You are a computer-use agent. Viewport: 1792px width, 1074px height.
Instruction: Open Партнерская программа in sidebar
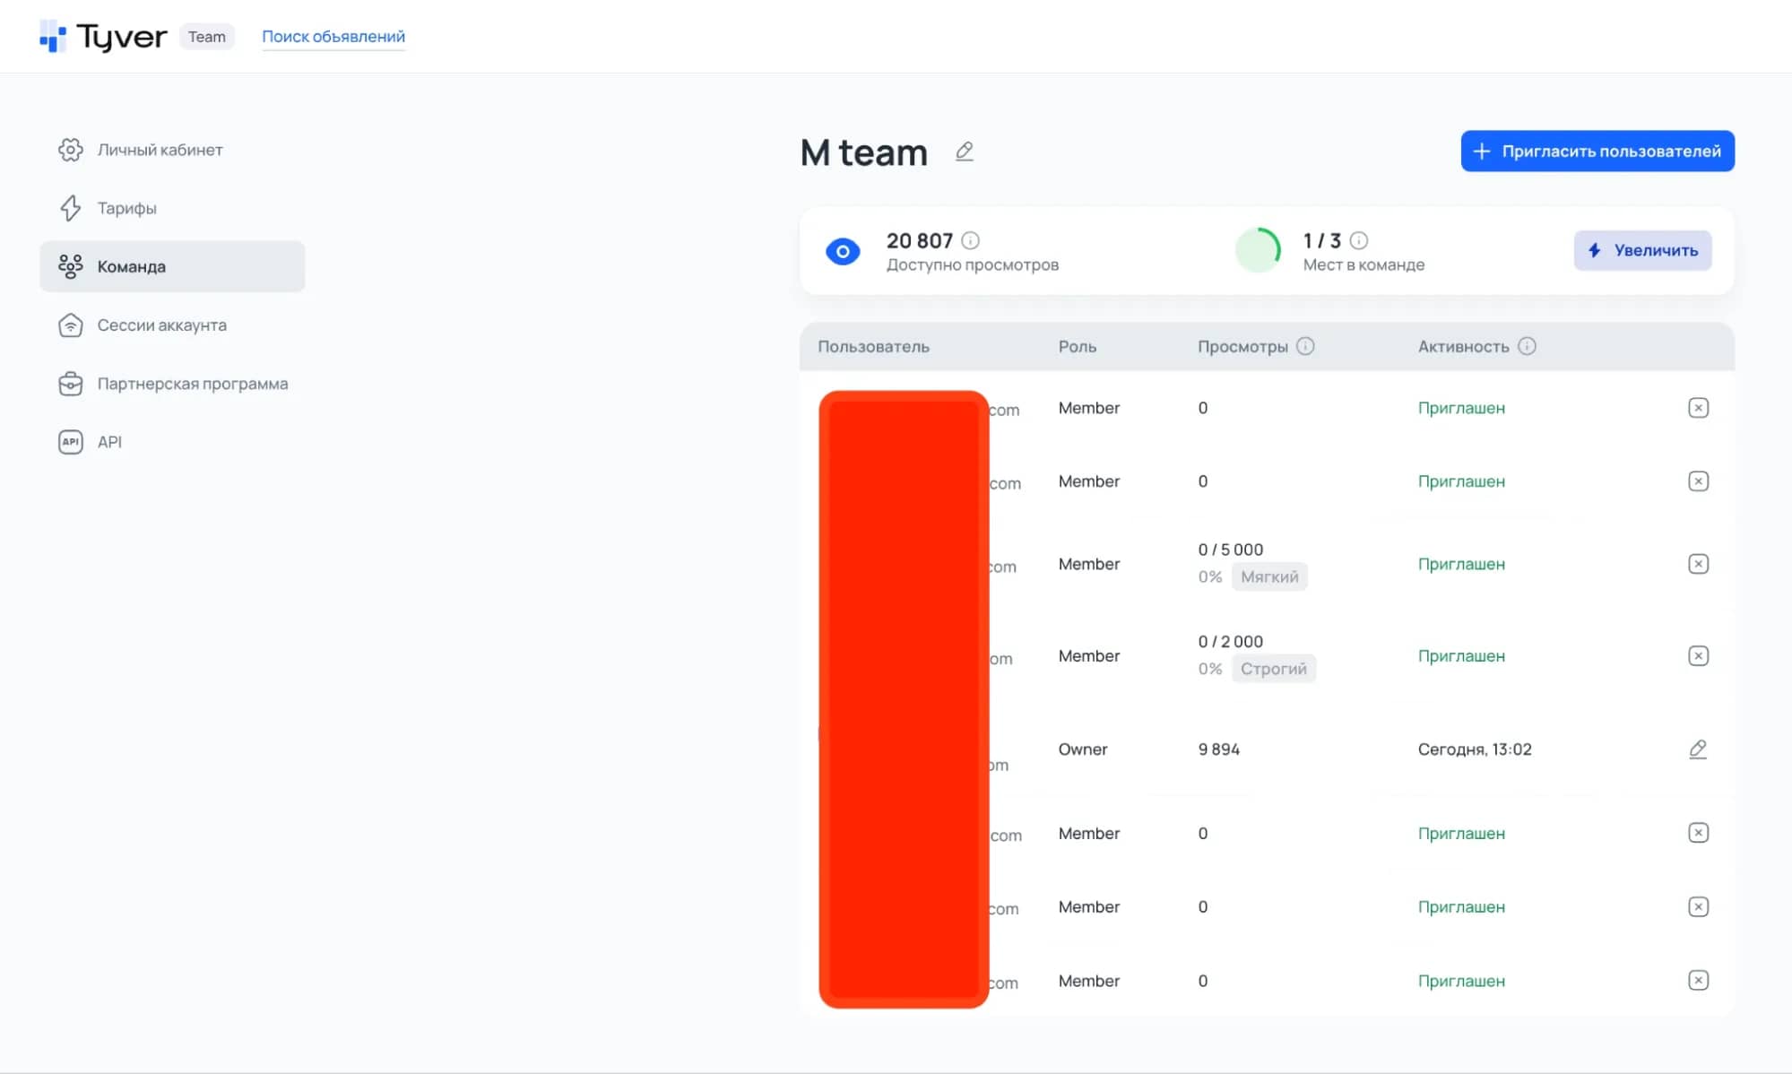172,384
